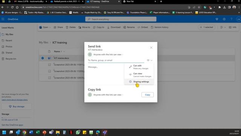The width and height of the screenshot is (241, 136).
Task: Open Photos in sidebar
Action: click(x=9, y=46)
